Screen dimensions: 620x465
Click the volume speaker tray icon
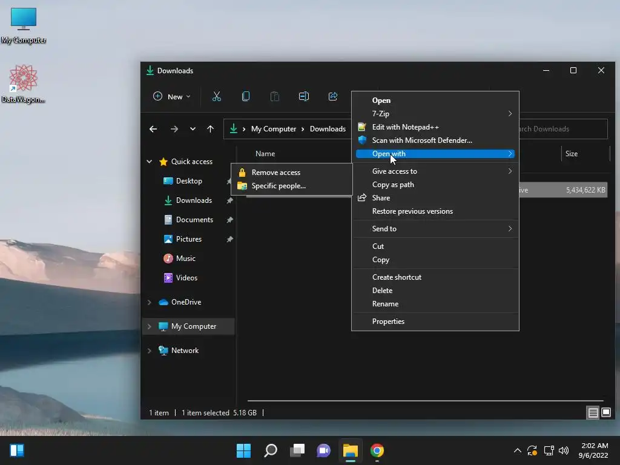[564, 450]
